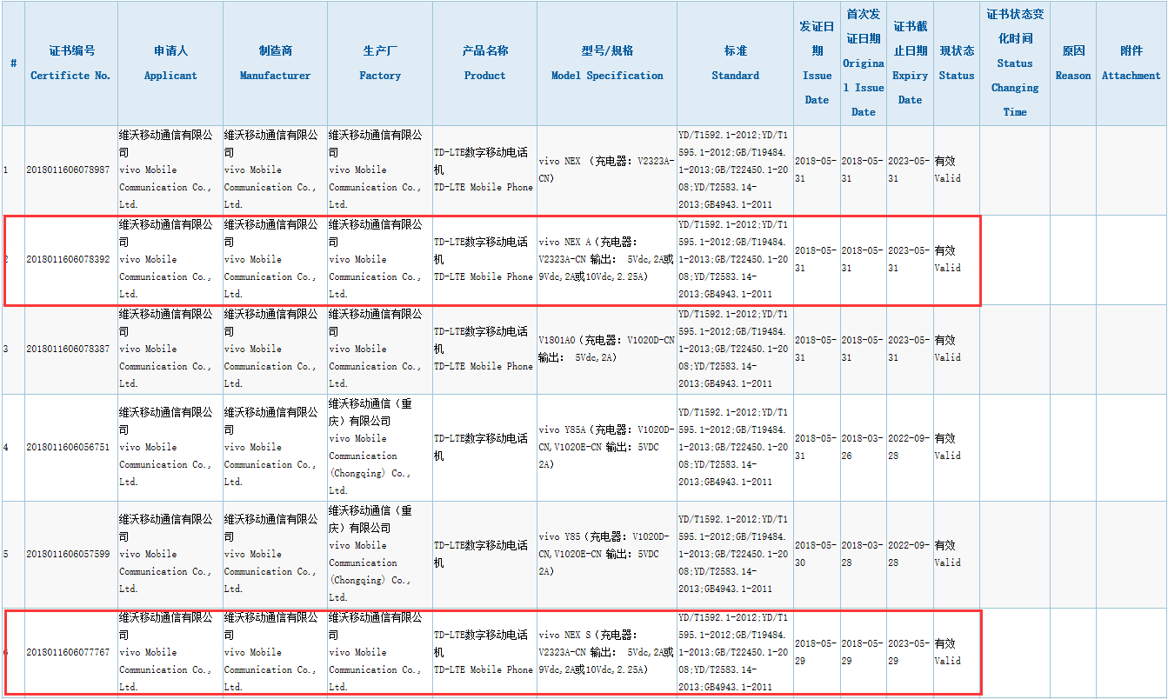Viewport: 1168px width, 699px height.
Task: Click the 'Product' column header
Action: click(x=484, y=63)
